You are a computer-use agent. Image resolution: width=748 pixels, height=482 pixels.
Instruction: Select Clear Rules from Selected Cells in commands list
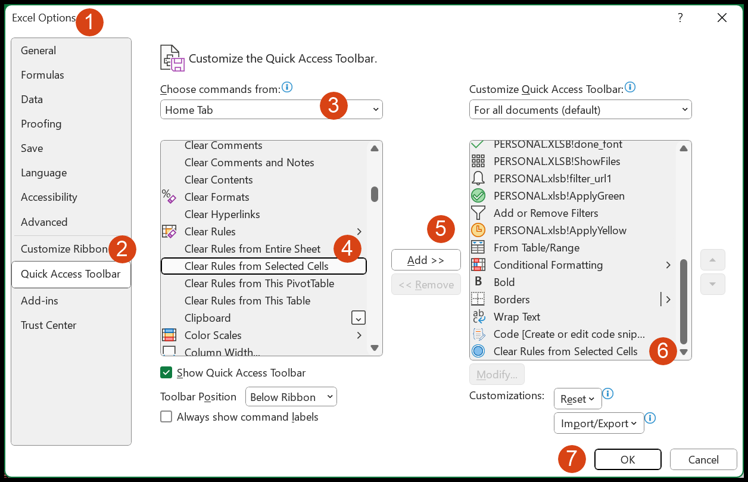(x=264, y=266)
